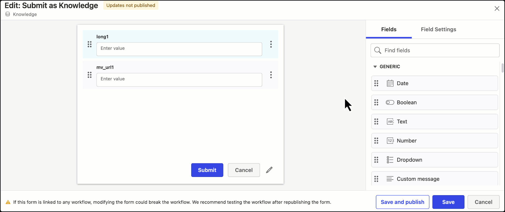Click the drag handle of mv_url1 field

click(x=89, y=75)
